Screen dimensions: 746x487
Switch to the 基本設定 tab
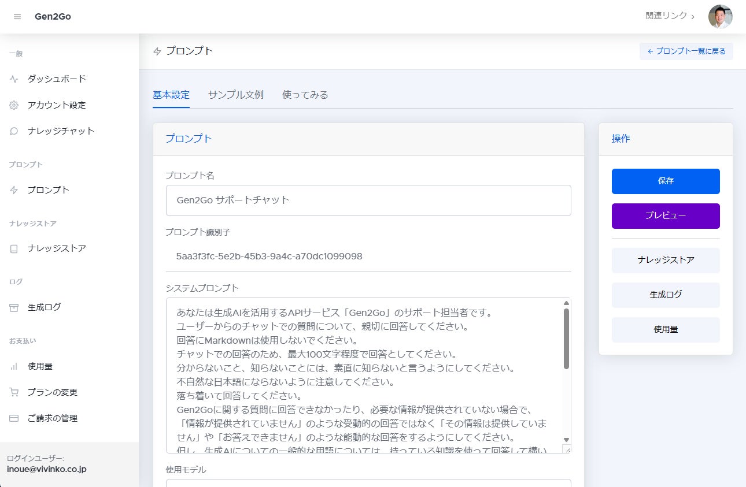pos(171,95)
